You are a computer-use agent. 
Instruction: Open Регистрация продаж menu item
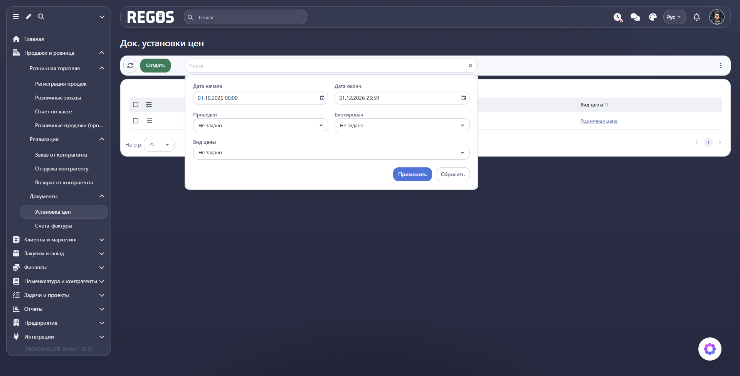coord(61,84)
